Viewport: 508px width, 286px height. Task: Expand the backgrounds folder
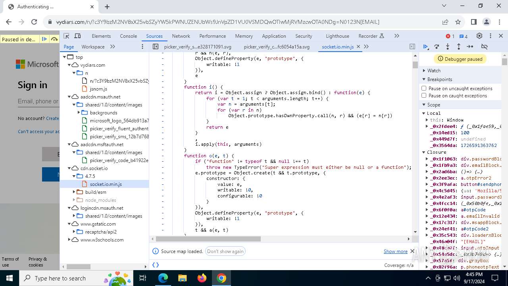tap(79, 112)
